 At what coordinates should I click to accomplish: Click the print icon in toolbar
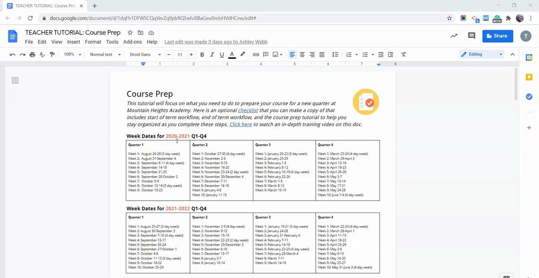pos(32,55)
